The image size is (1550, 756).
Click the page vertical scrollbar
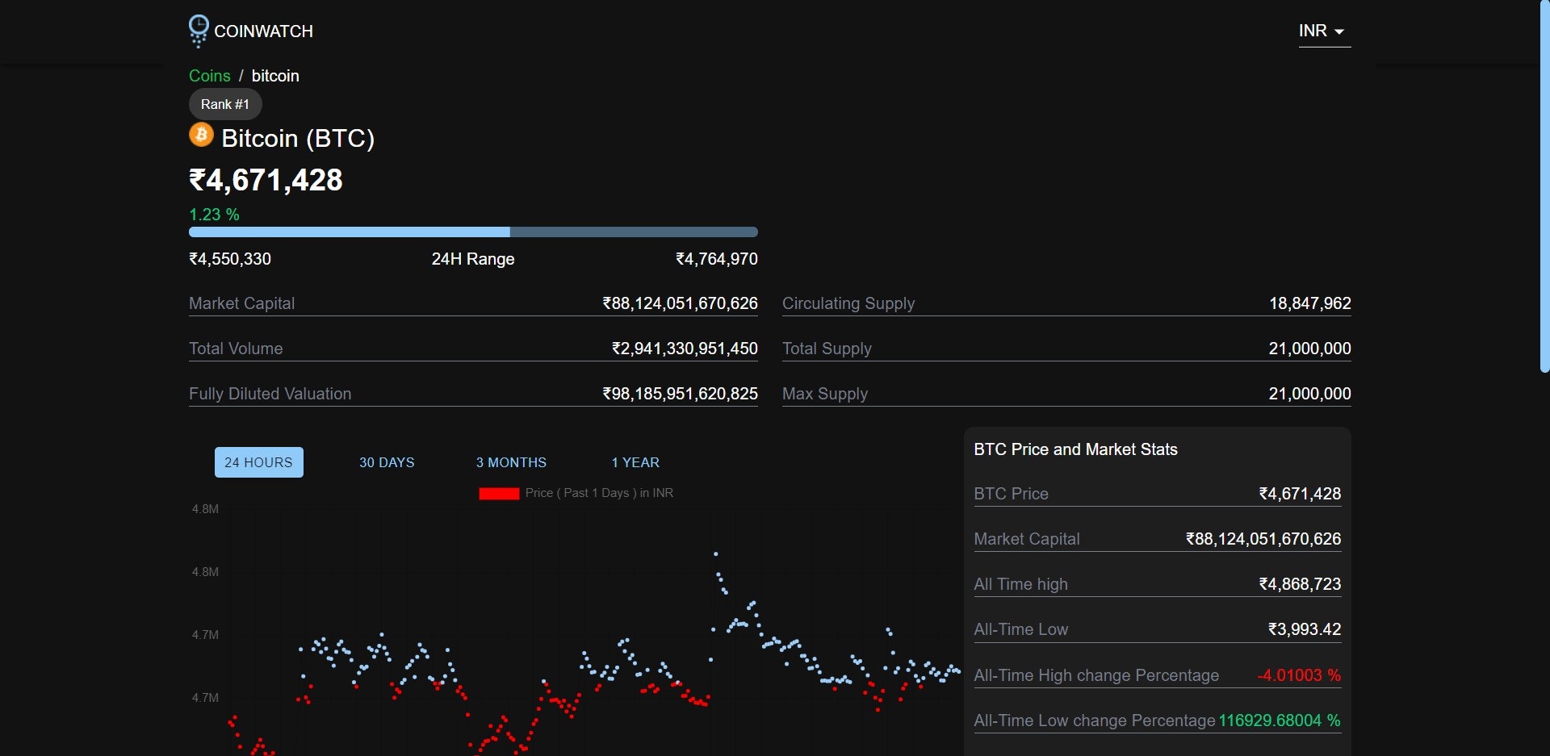(x=1544, y=186)
